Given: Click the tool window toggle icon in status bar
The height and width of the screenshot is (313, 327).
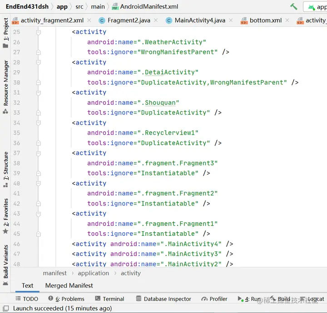Looking at the screenshot, I should click(5, 308).
